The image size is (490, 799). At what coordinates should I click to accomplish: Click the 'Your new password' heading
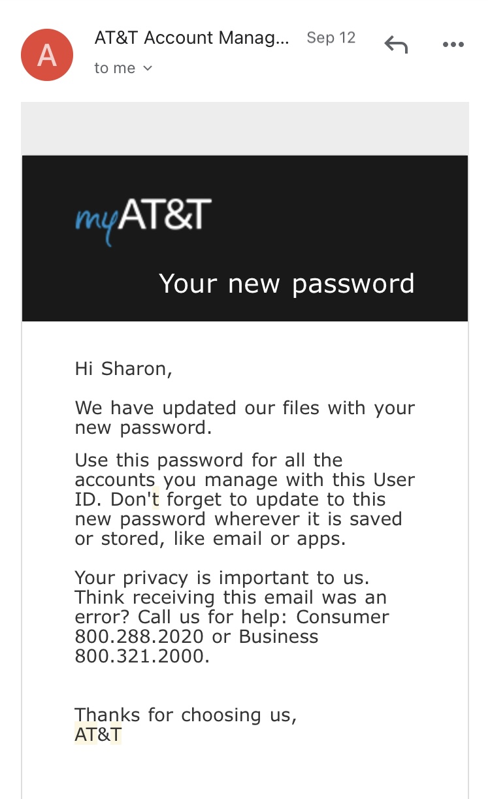point(286,284)
